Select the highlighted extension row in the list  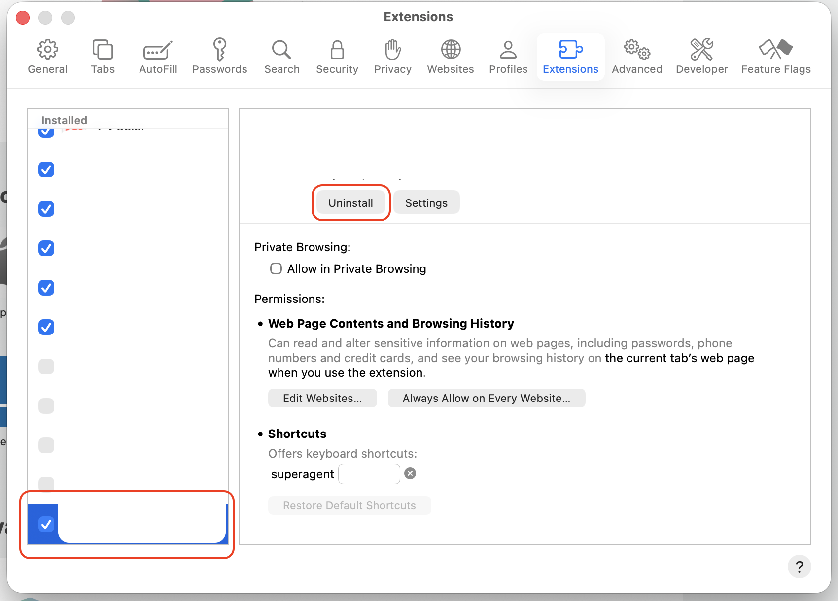tap(128, 524)
